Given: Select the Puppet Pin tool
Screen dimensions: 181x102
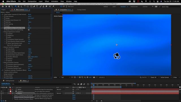Looking at the screenshot, I should tap(53, 7).
